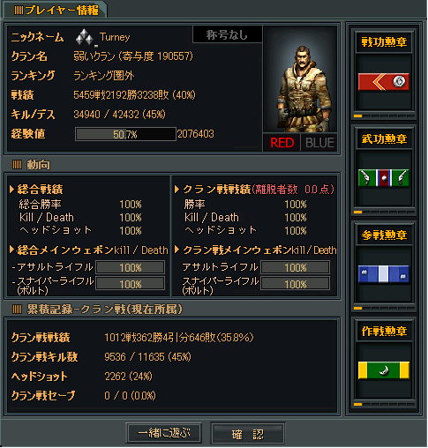Click the 累積記録 section header icon

point(17,310)
